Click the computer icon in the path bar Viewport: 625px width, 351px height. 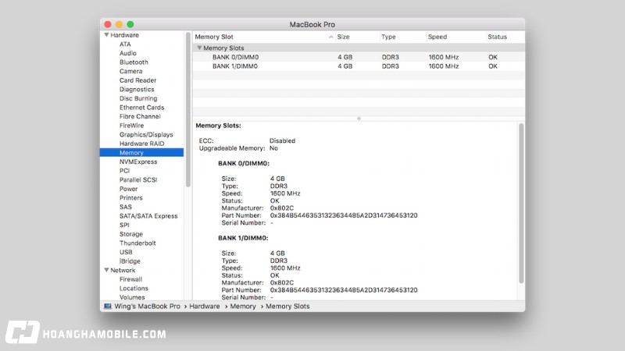(x=107, y=307)
